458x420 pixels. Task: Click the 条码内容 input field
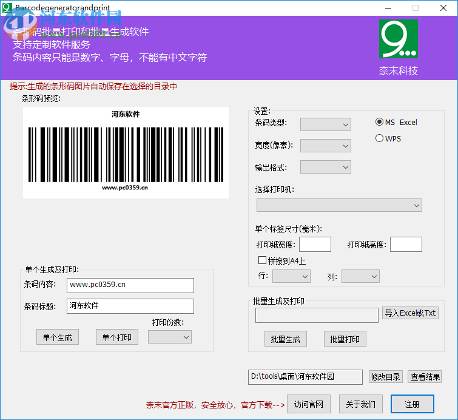[130, 285]
